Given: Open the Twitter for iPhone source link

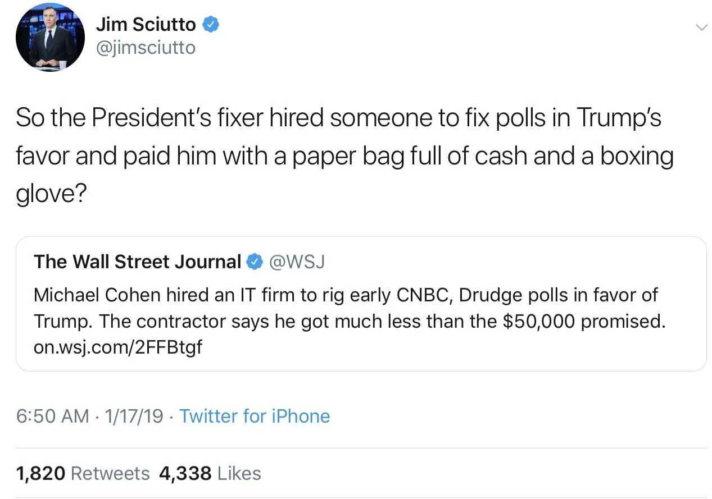Looking at the screenshot, I should tap(255, 416).
